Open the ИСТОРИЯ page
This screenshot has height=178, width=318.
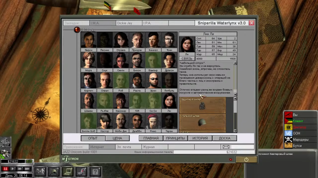(x=200, y=138)
